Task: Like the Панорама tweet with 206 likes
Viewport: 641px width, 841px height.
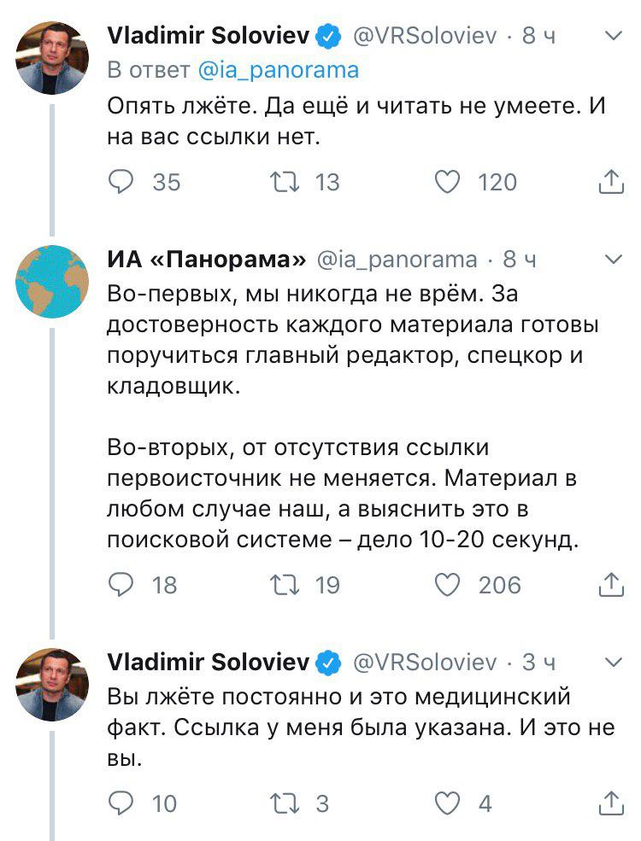Action: point(449,585)
